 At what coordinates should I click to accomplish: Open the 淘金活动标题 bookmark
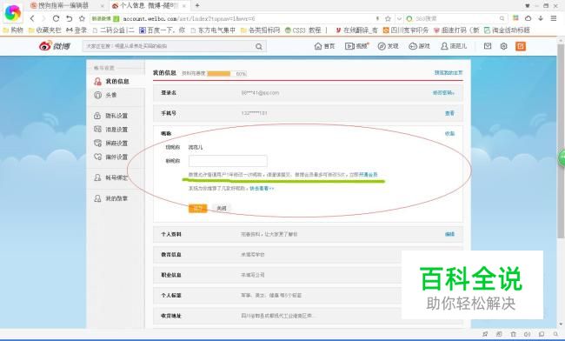507,30
